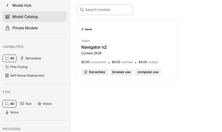Click the chat bubble icon in Text filter

coord(22,104)
